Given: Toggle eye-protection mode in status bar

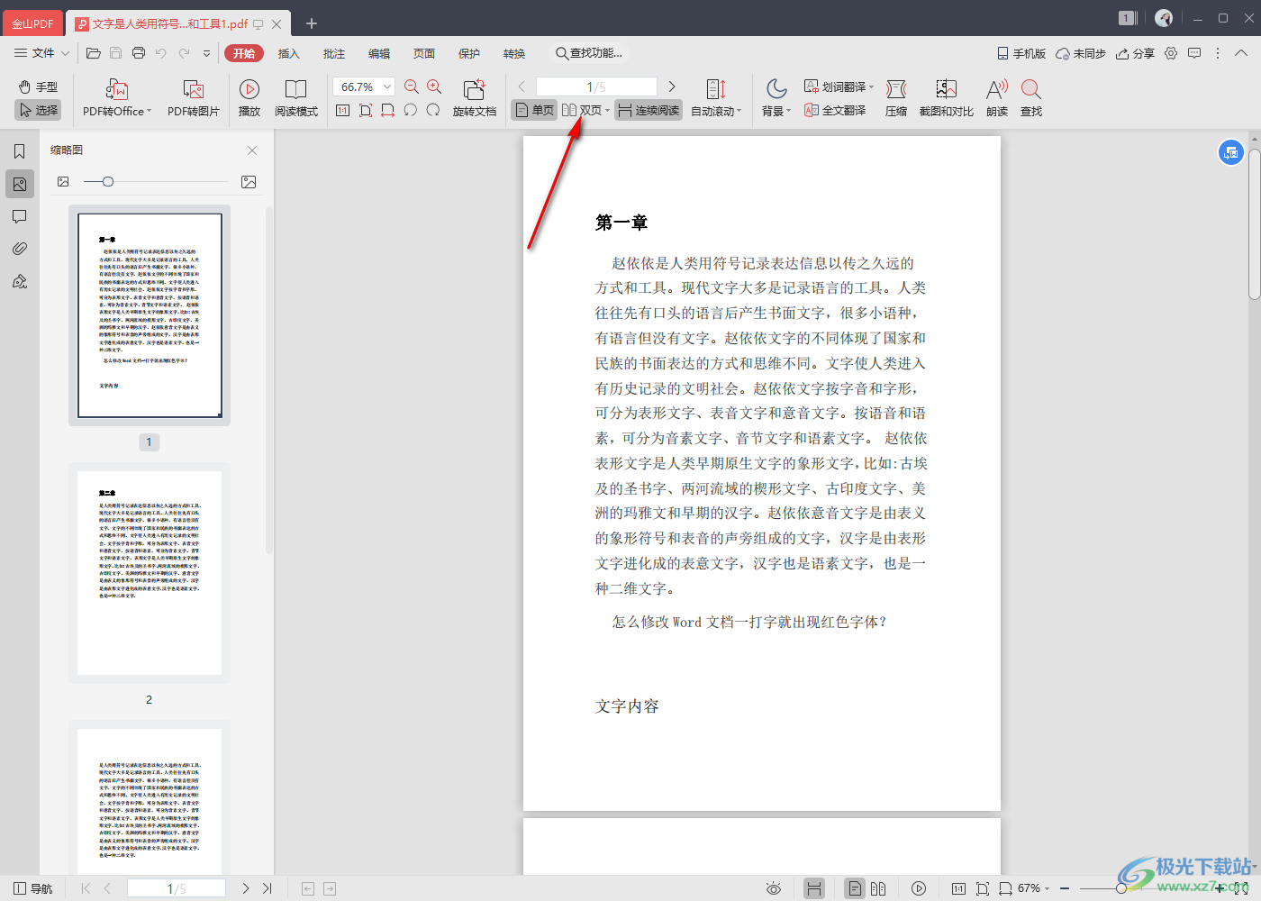Looking at the screenshot, I should (774, 888).
